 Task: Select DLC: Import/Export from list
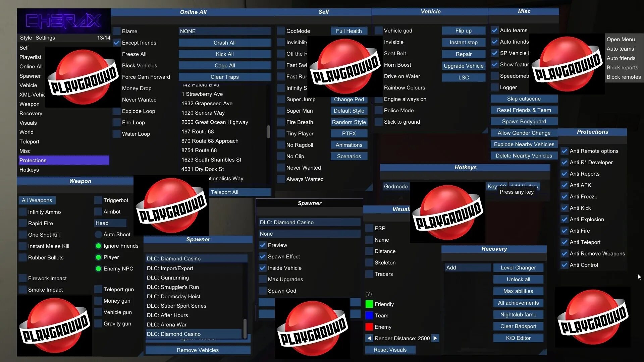[170, 268]
